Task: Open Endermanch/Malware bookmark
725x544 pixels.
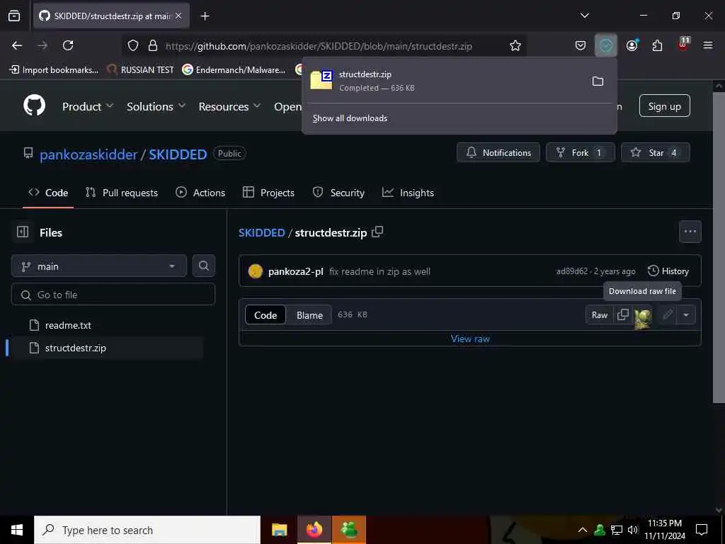Action: [234, 70]
